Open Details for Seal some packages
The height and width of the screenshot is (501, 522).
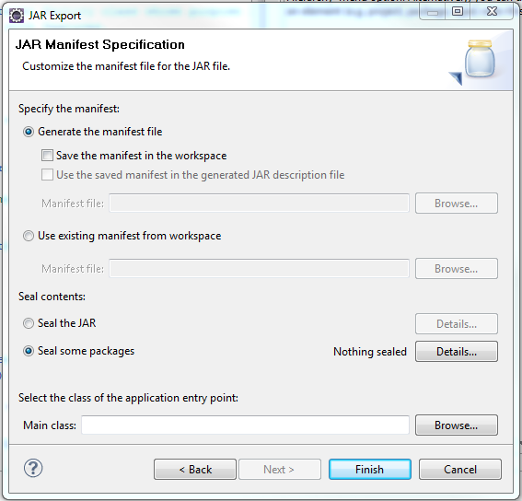[457, 352]
